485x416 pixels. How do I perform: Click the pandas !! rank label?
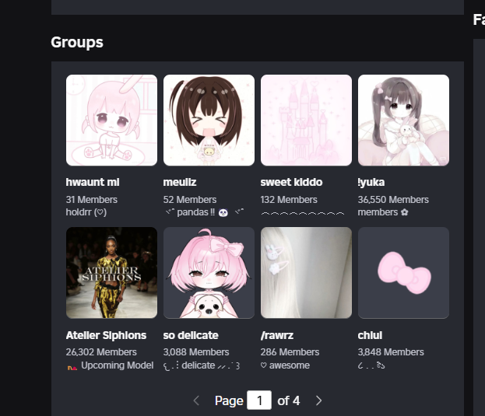pos(205,212)
